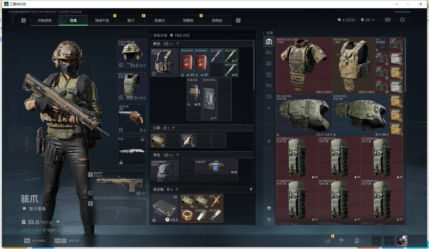Click the stack sort icon in warehouse sidebar
The image size is (429, 249).
point(269,208)
